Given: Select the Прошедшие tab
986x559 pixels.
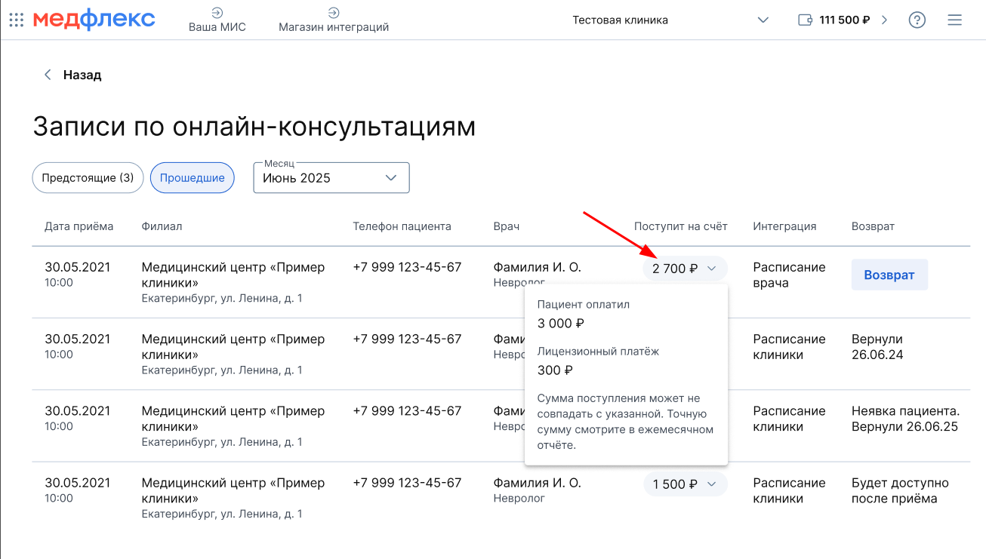Looking at the screenshot, I should [193, 178].
